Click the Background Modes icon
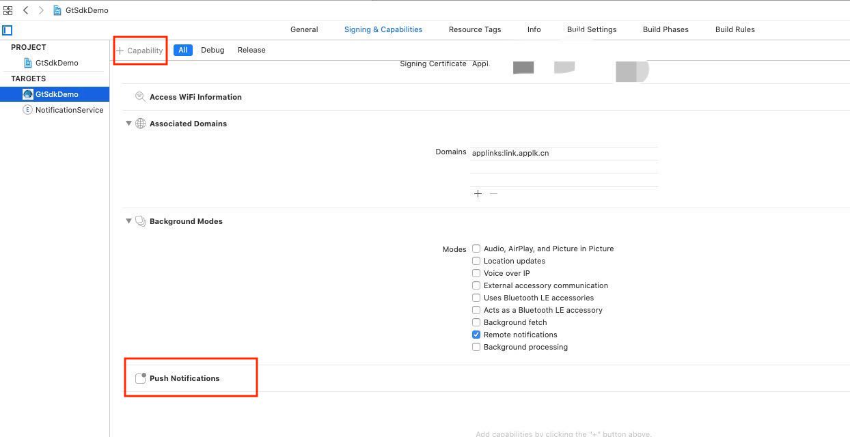 click(140, 221)
